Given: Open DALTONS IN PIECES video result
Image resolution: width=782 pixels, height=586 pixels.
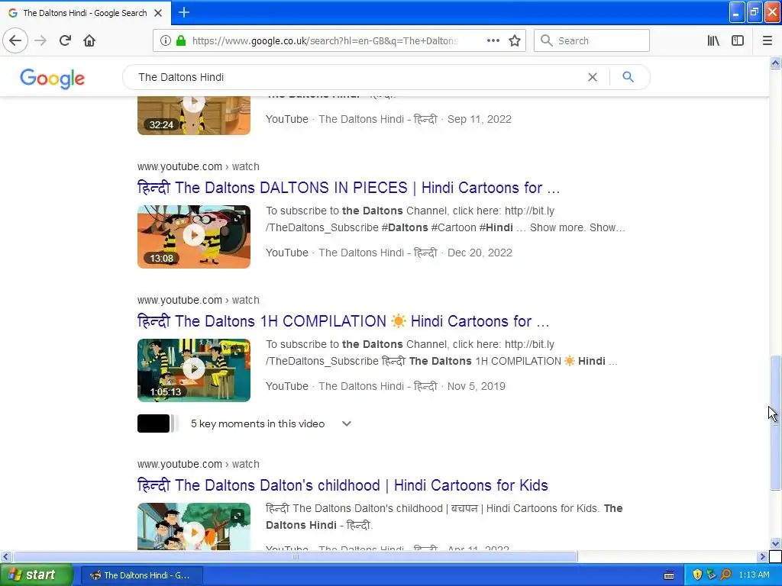Looking at the screenshot, I should (348, 188).
